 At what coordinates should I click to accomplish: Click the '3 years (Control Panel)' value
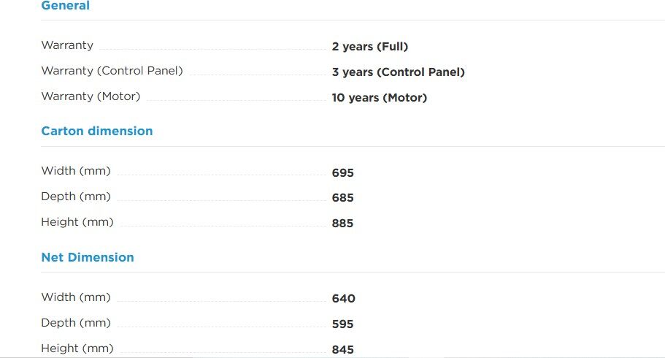pos(398,72)
